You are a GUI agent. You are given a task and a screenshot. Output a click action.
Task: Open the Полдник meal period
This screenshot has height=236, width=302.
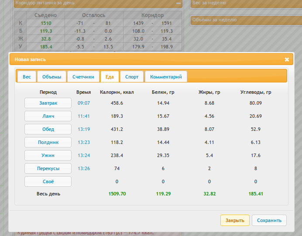pyautogui.click(x=48, y=142)
